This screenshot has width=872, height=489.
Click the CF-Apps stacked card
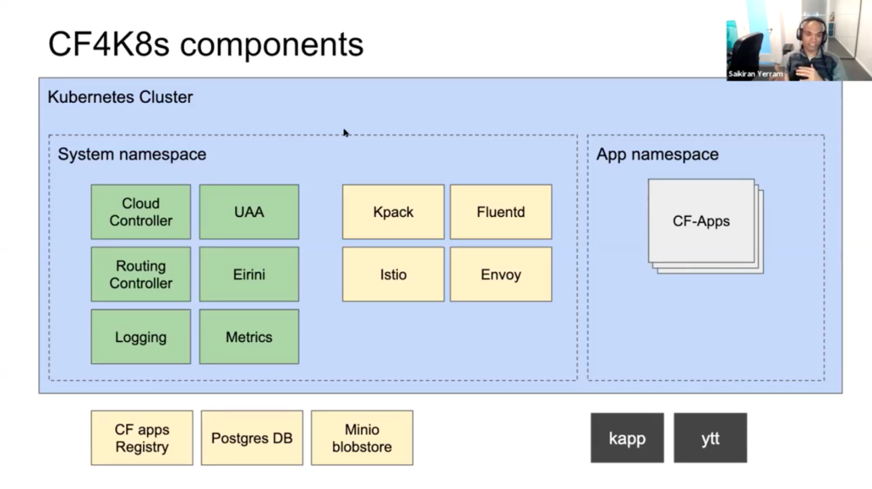pos(705,225)
